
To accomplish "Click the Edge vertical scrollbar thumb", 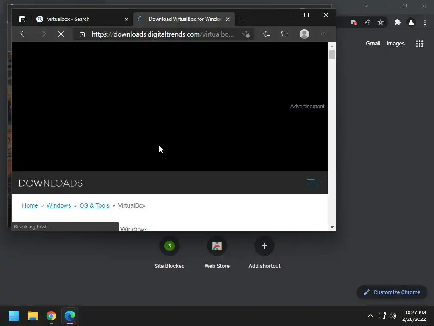I will tap(332, 54).
